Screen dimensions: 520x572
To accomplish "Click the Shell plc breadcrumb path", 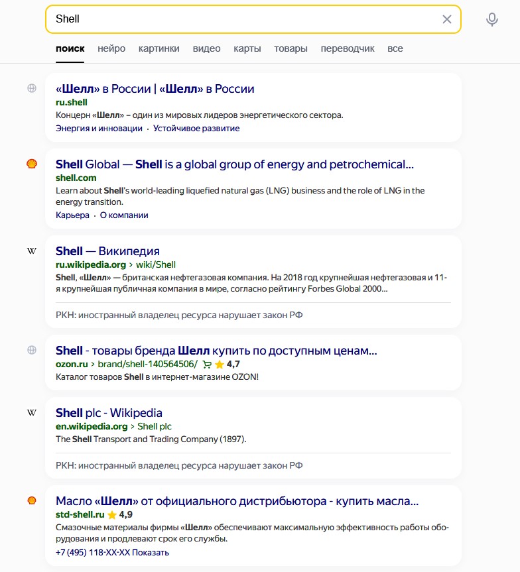I will click(154, 426).
